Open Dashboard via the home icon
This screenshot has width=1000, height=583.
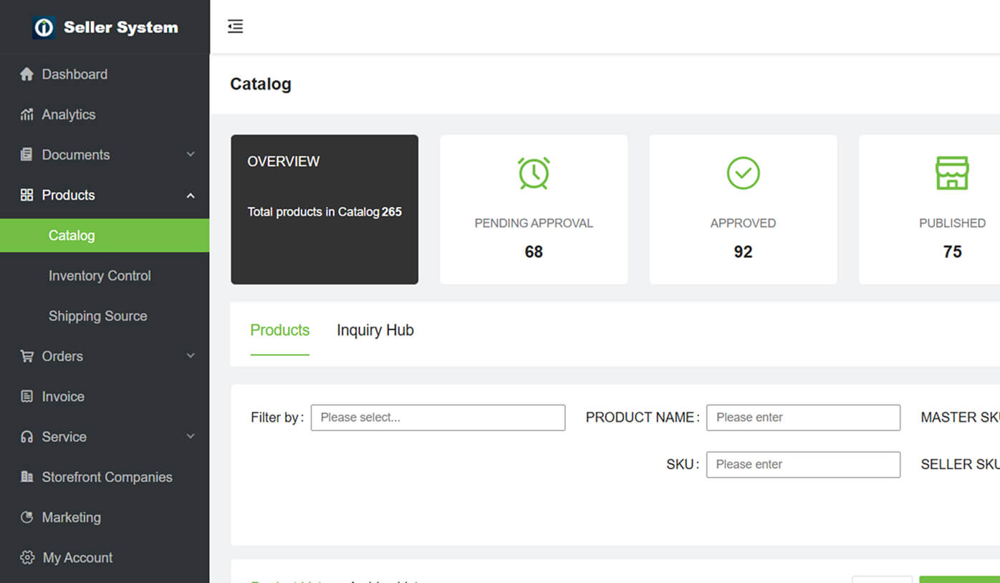[x=27, y=74]
